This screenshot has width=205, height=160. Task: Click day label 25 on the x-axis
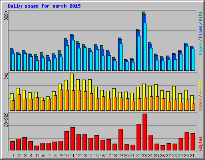point(156,156)
